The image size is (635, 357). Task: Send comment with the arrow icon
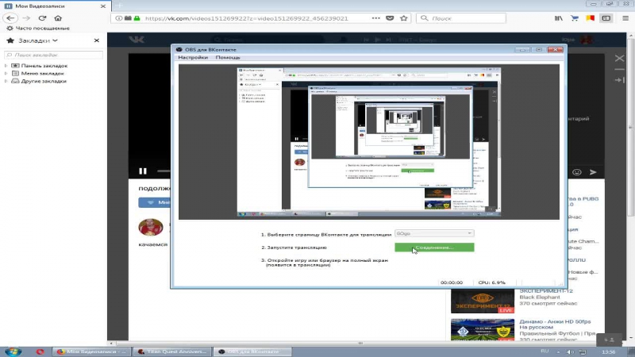pos(593,172)
